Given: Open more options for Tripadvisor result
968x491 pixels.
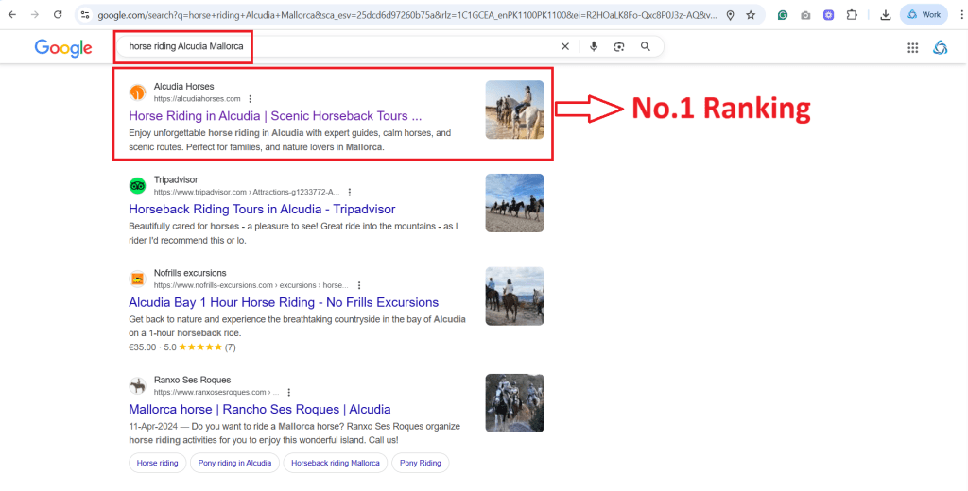Looking at the screenshot, I should click(350, 193).
